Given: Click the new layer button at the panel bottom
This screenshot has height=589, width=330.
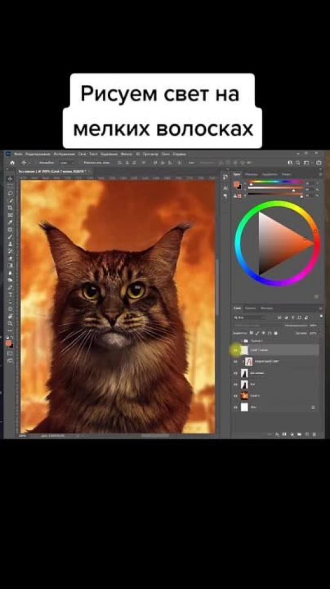Looking at the screenshot, I should coord(307,434).
